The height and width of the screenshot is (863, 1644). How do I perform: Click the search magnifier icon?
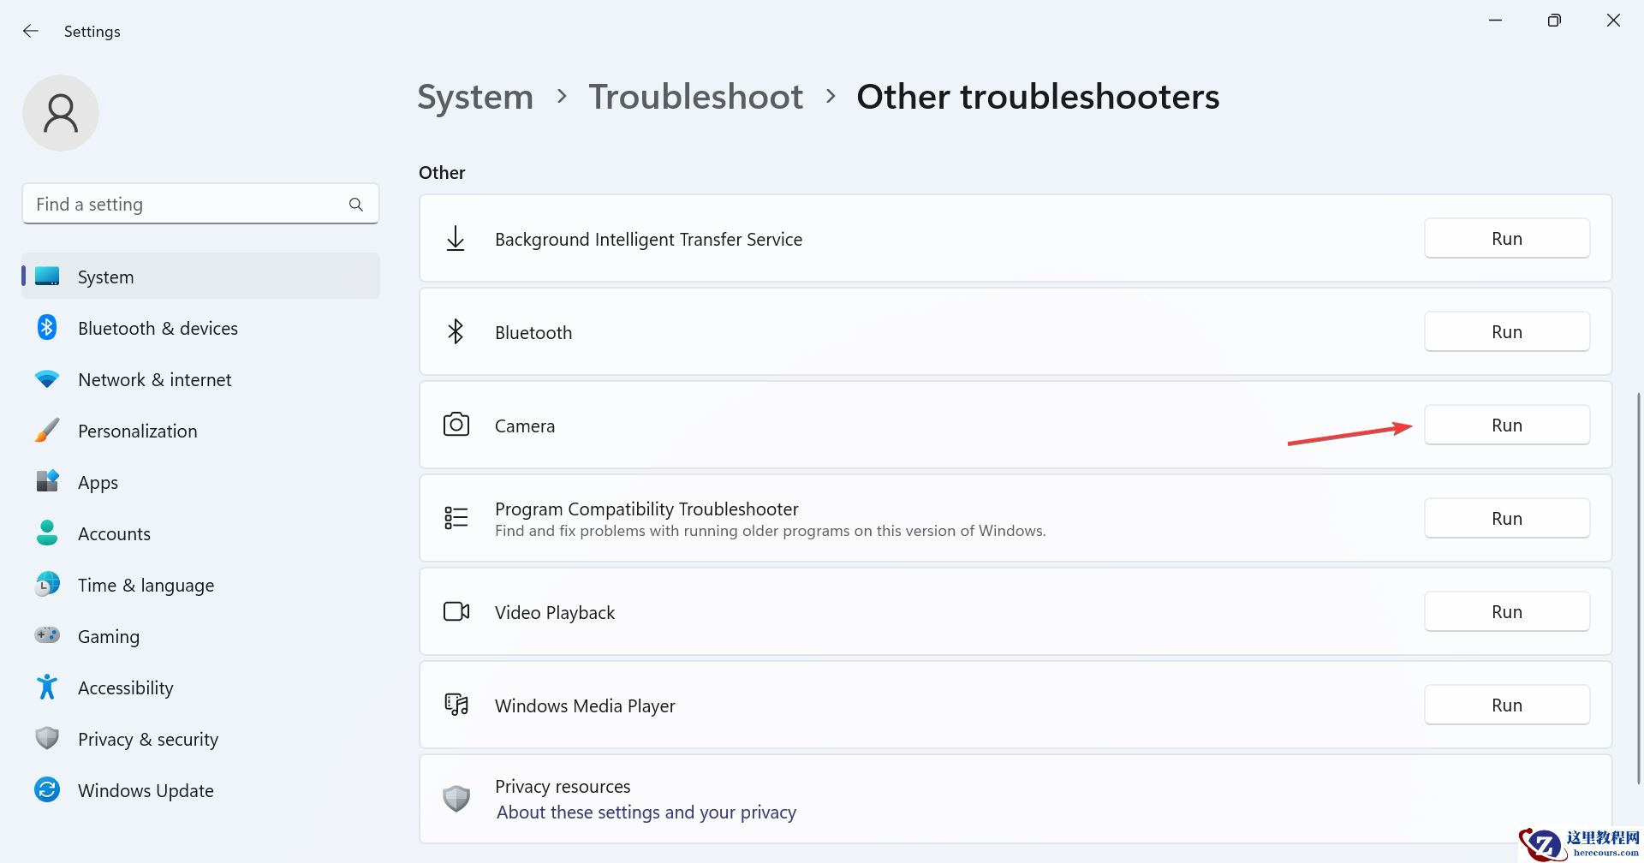356,205
